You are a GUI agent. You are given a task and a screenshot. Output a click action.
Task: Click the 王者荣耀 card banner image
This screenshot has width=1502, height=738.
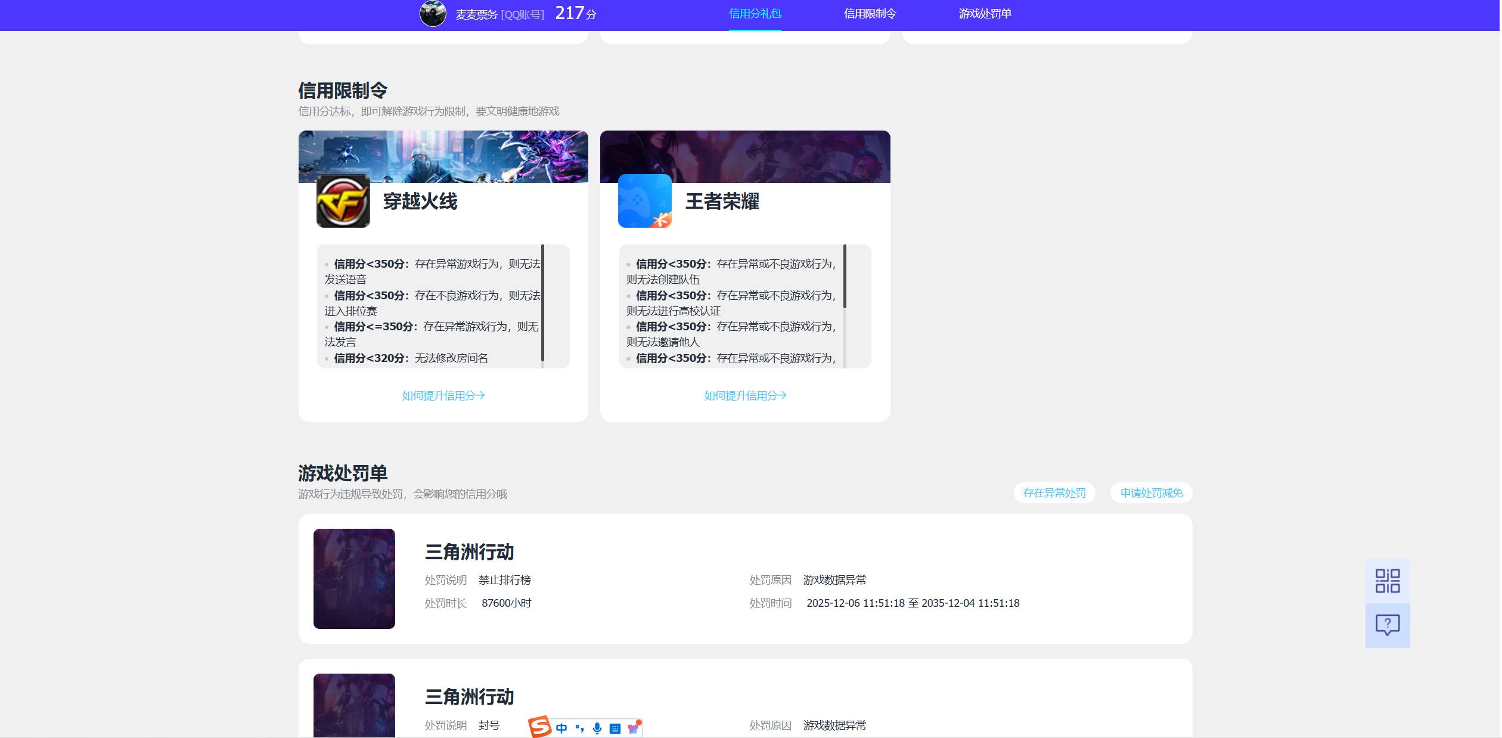[x=745, y=156]
